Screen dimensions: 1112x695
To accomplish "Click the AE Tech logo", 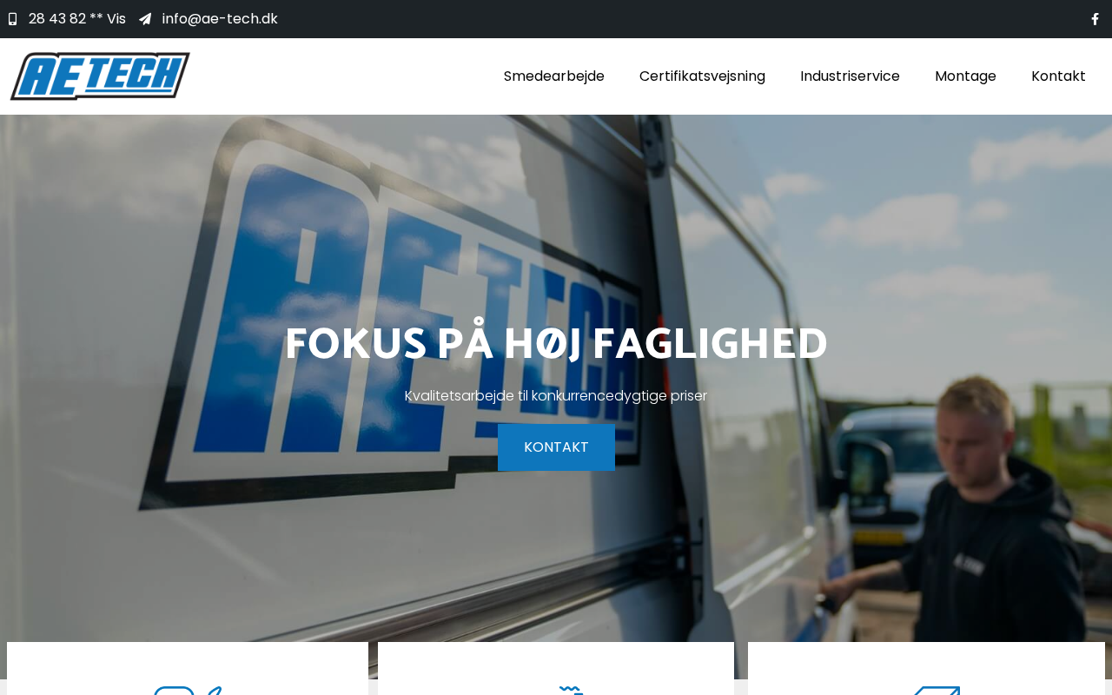I will (x=100, y=76).
